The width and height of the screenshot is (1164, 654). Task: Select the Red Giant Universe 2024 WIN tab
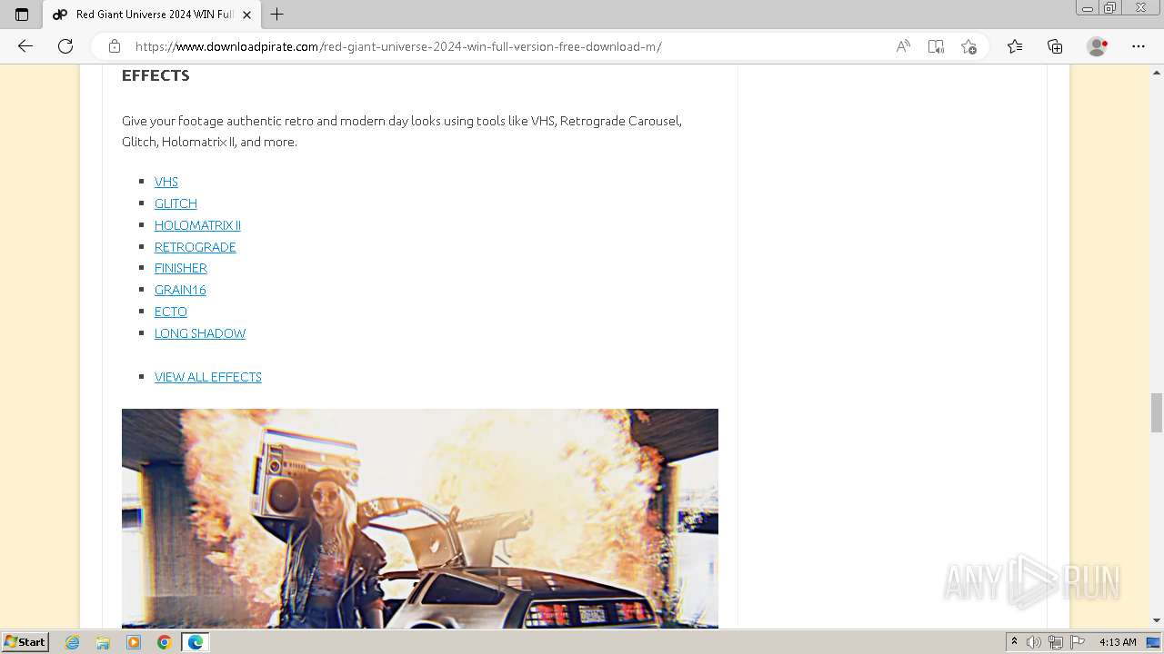point(151,15)
